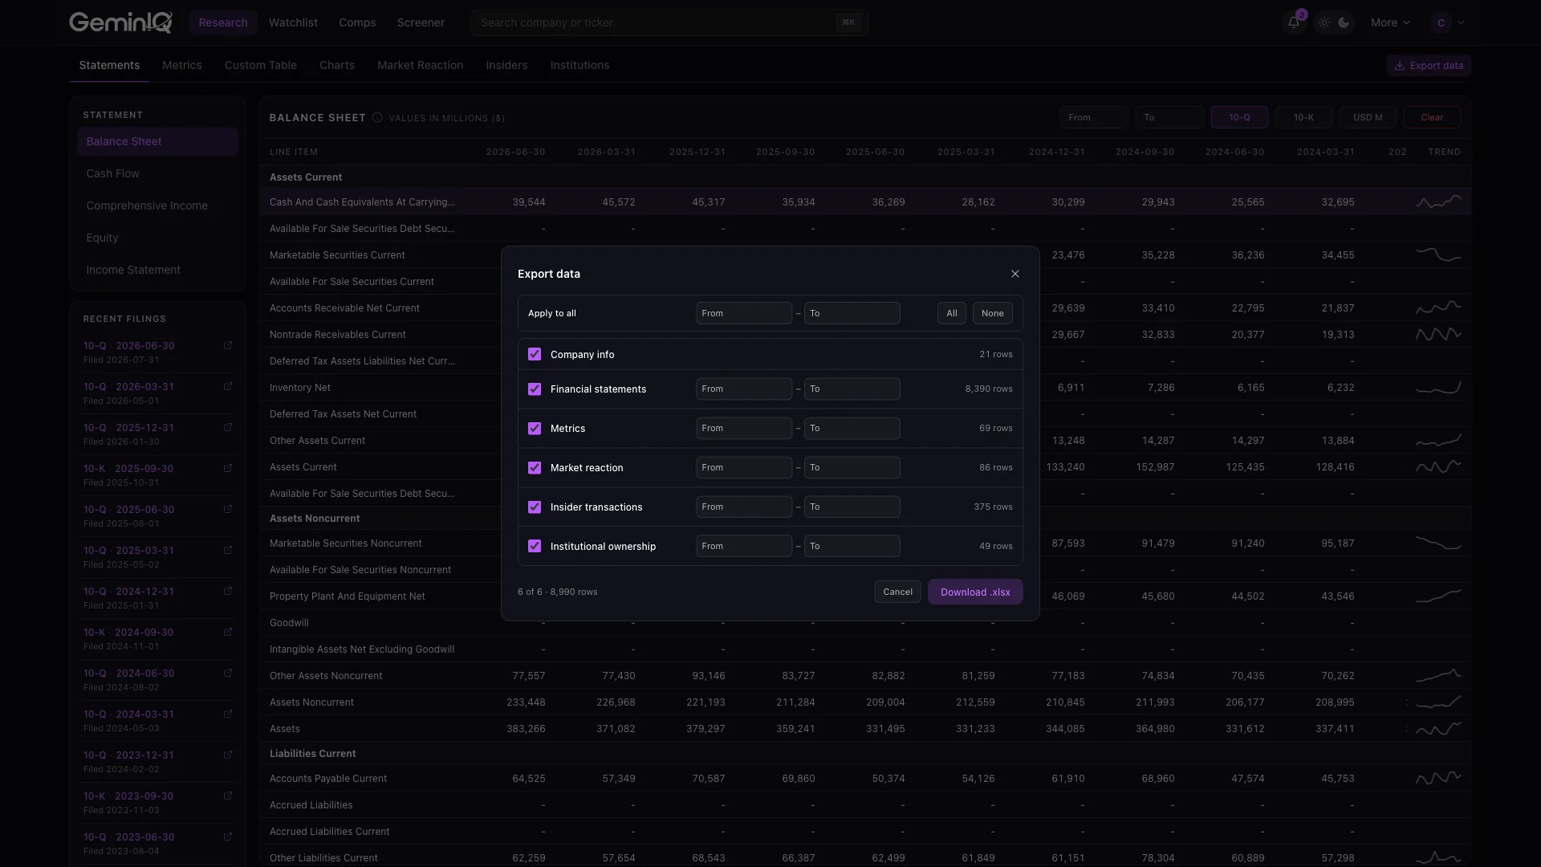1541x867 pixels.
Task: Open external link for 10-Q 2025-06-30 filing
Action: [228, 509]
